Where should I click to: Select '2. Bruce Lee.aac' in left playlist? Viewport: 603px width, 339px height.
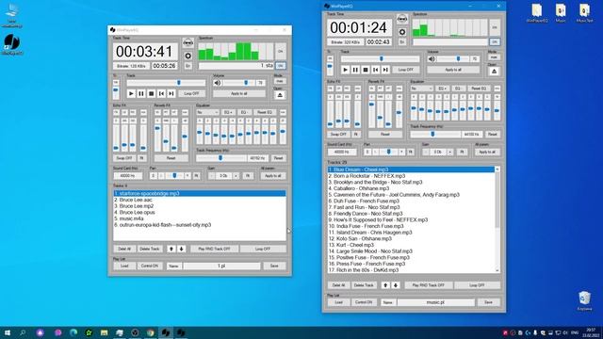click(200, 200)
